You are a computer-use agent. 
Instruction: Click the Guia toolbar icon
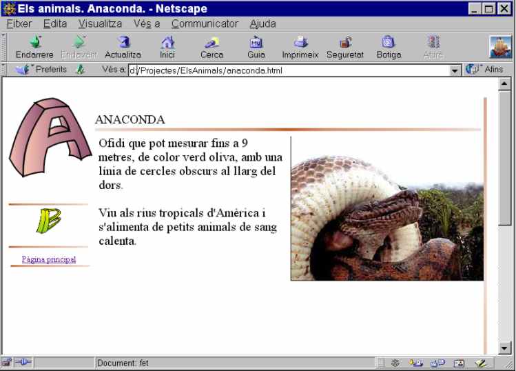pyautogui.click(x=256, y=47)
